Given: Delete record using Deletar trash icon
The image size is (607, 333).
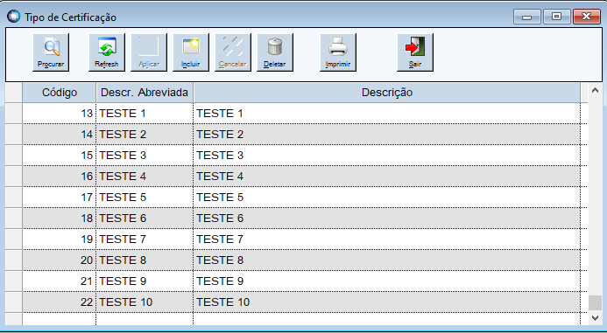Looking at the screenshot, I should click(275, 52).
